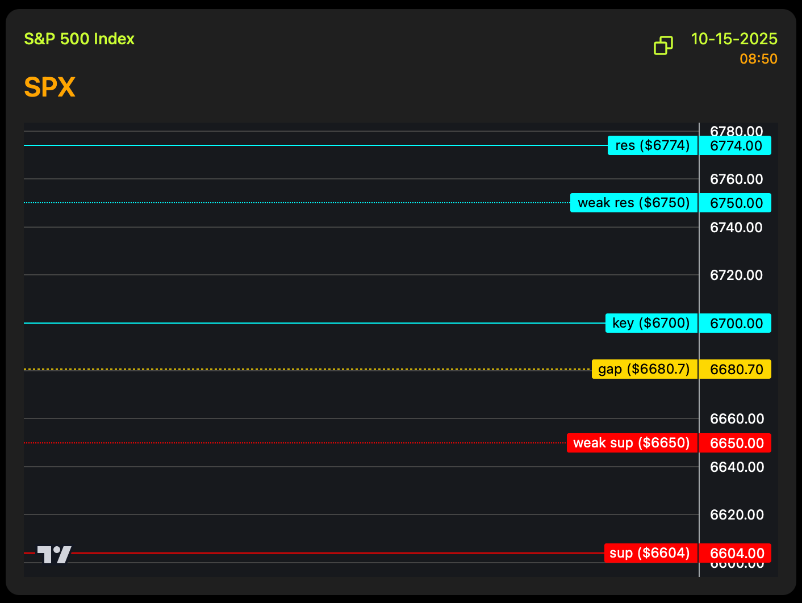Click the key ($6700) level label
Image resolution: width=802 pixels, height=603 pixels.
tap(651, 323)
